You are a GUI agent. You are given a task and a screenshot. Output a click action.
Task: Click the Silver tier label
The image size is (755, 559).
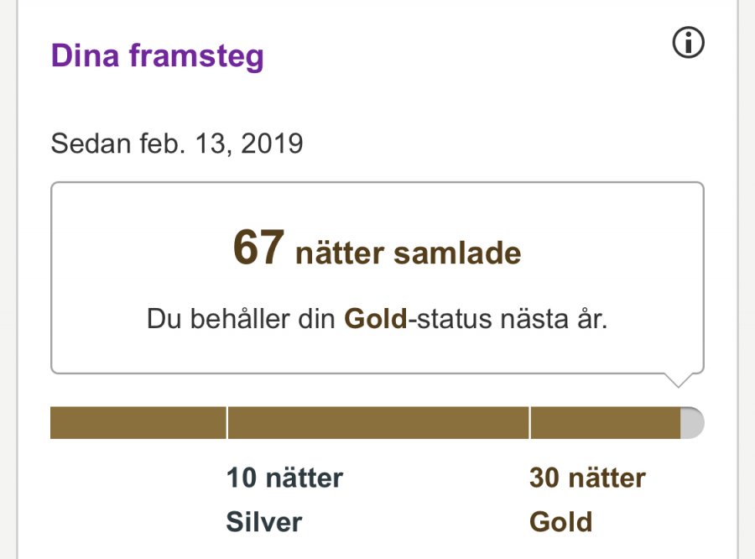coord(263,522)
